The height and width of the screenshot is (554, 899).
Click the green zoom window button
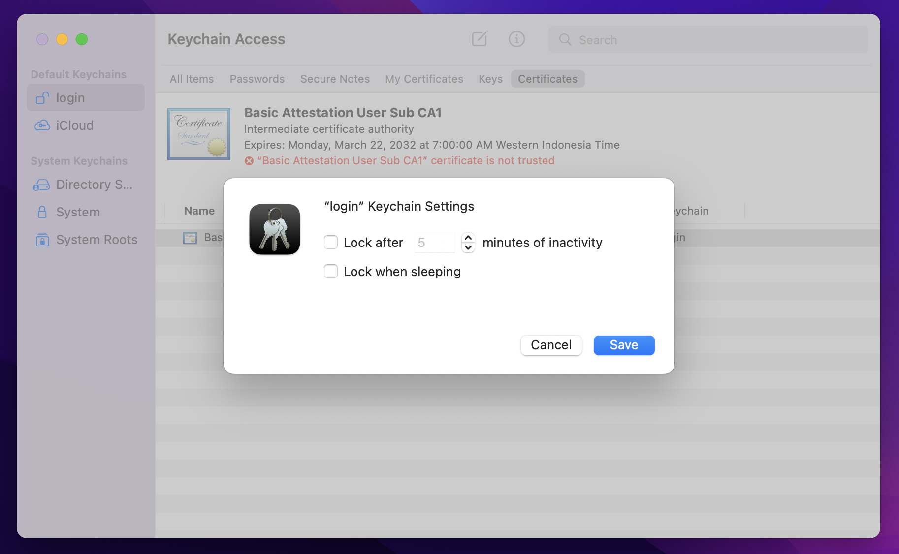[82, 39]
